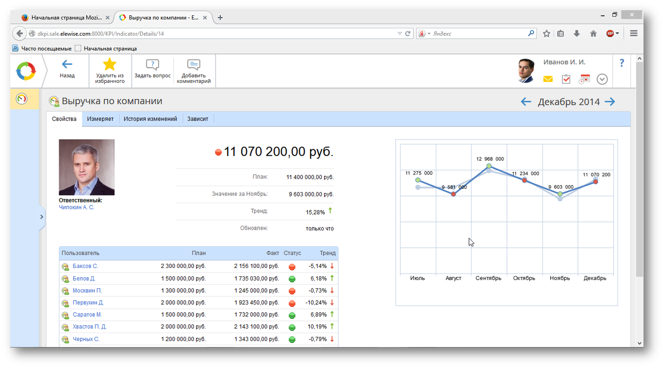Go back with the Назад arrow
The image size is (664, 368).
pyautogui.click(x=67, y=68)
